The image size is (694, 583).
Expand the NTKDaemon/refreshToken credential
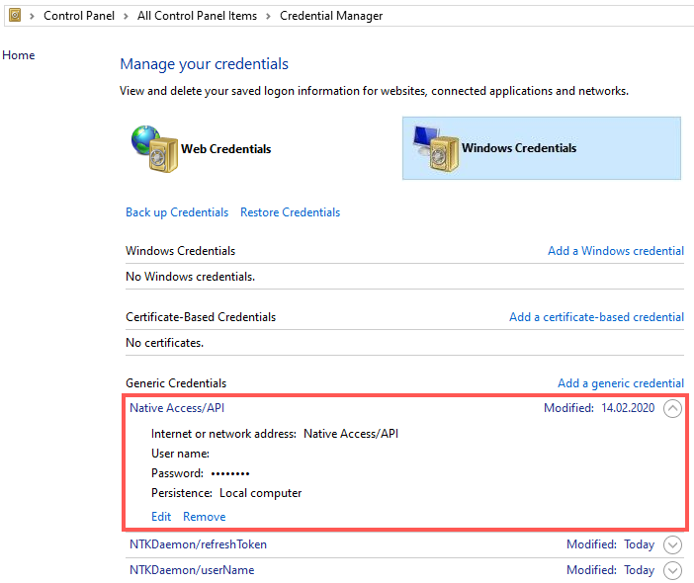[x=672, y=544]
